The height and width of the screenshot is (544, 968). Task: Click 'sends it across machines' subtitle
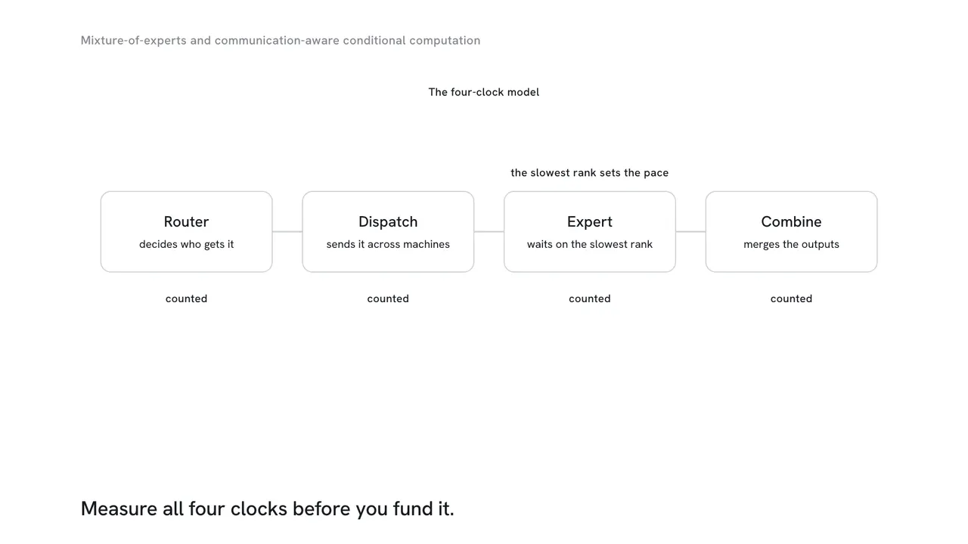388,245
